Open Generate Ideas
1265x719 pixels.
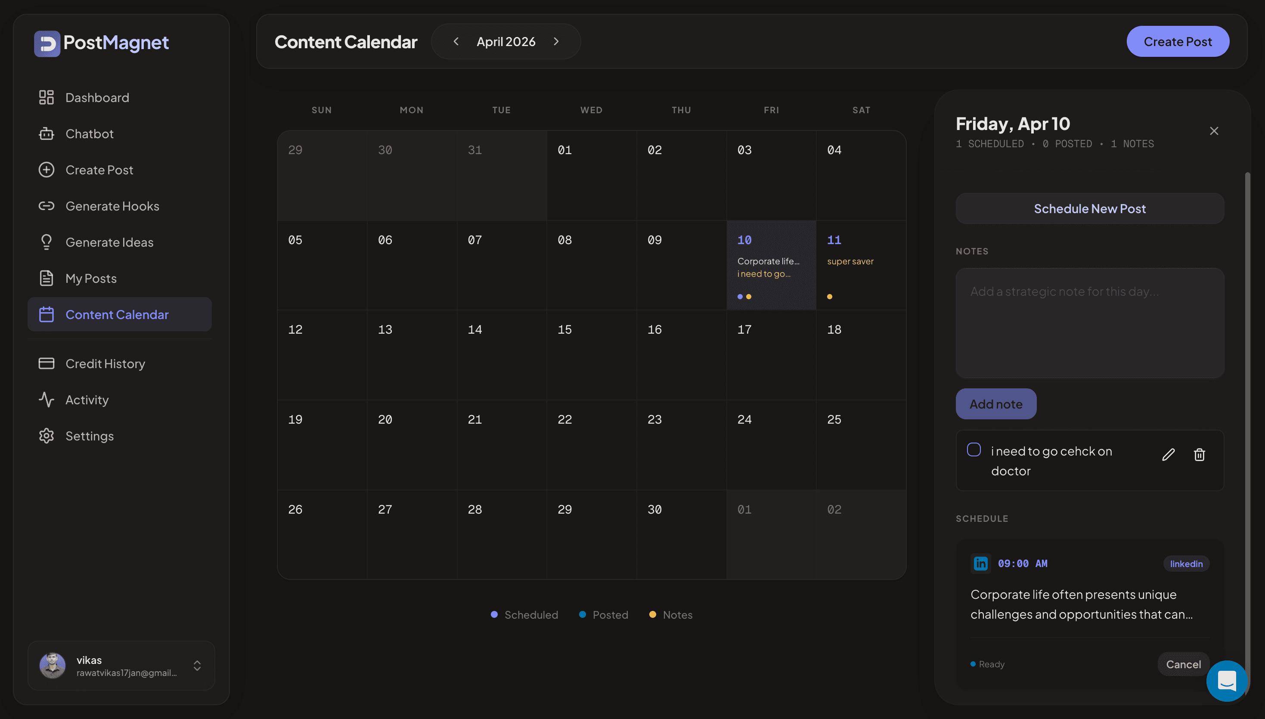109,242
